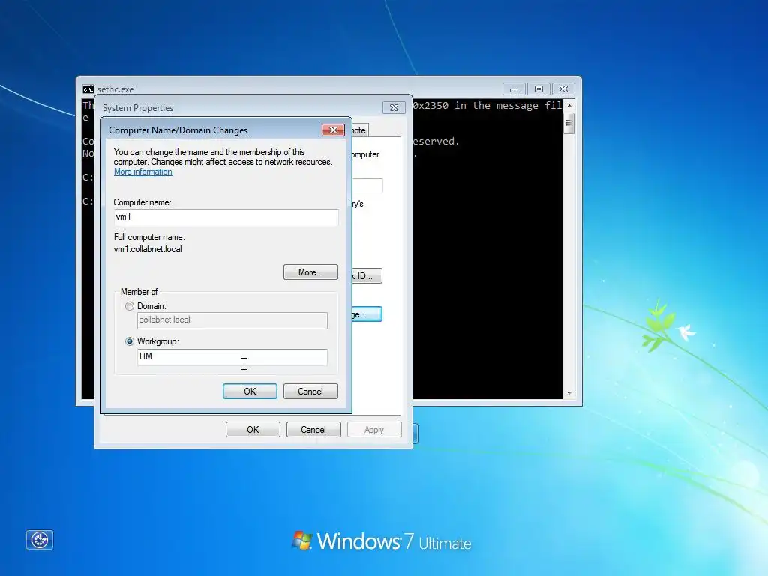Viewport: 768px width, 576px height.
Task: Minimize the sethc.exe console window
Action: tap(514, 89)
